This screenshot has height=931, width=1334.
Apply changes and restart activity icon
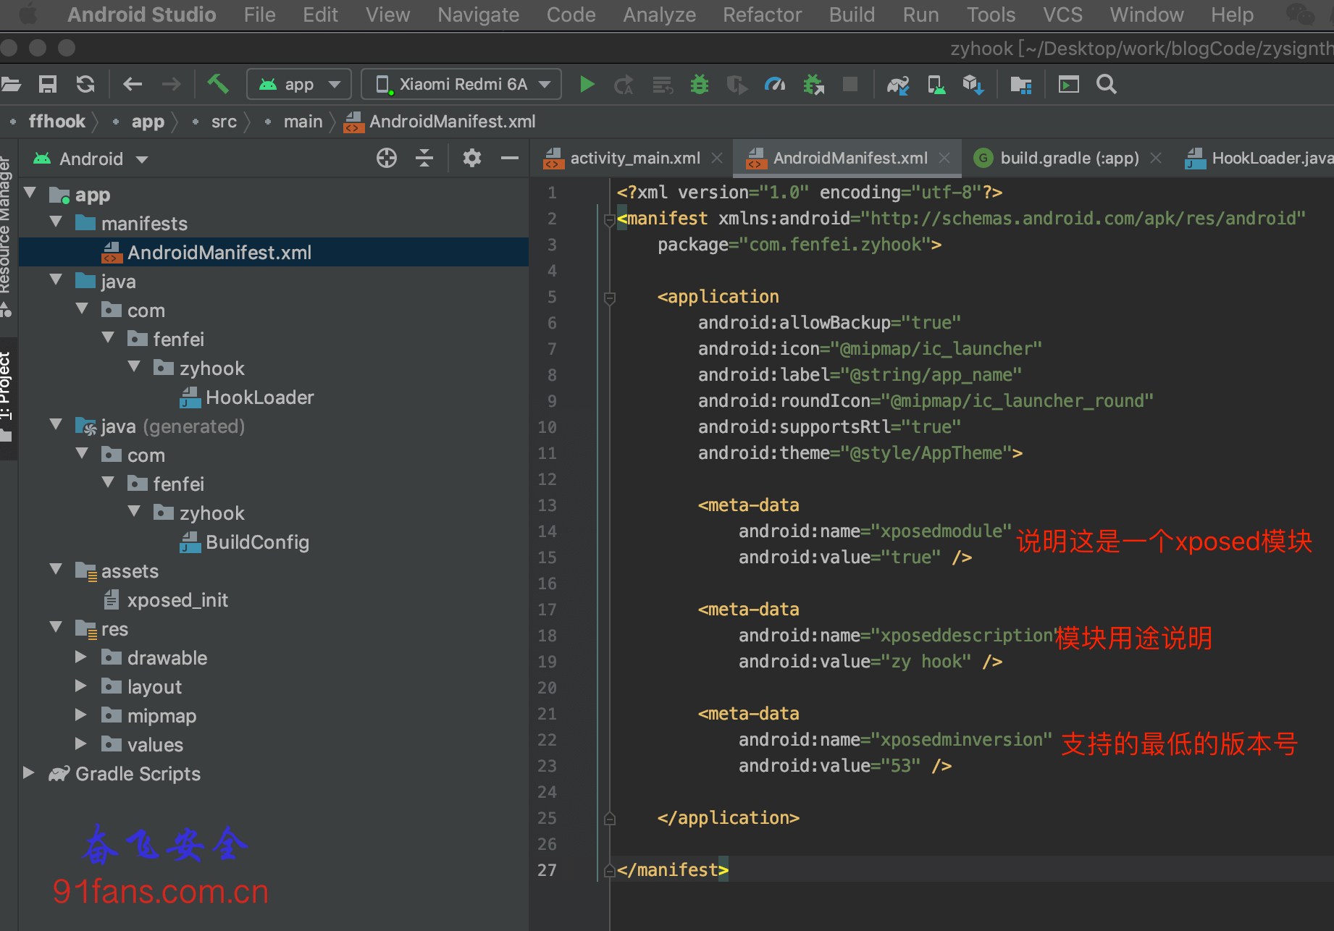coord(624,85)
